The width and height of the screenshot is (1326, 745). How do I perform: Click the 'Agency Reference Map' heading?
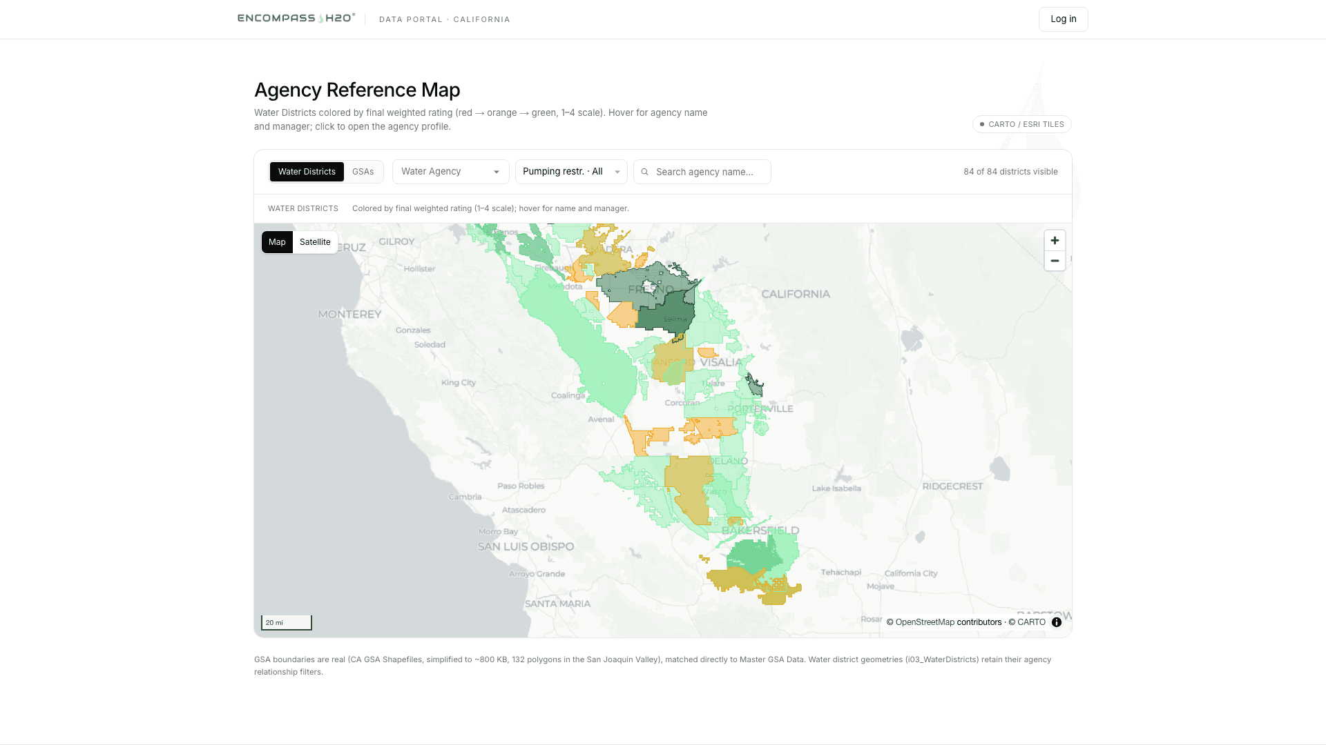coord(357,90)
